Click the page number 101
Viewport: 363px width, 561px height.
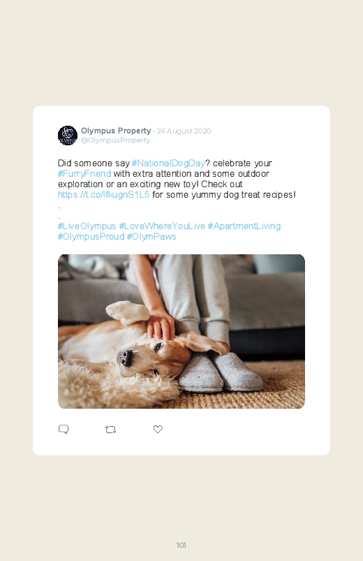coord(181,545)
